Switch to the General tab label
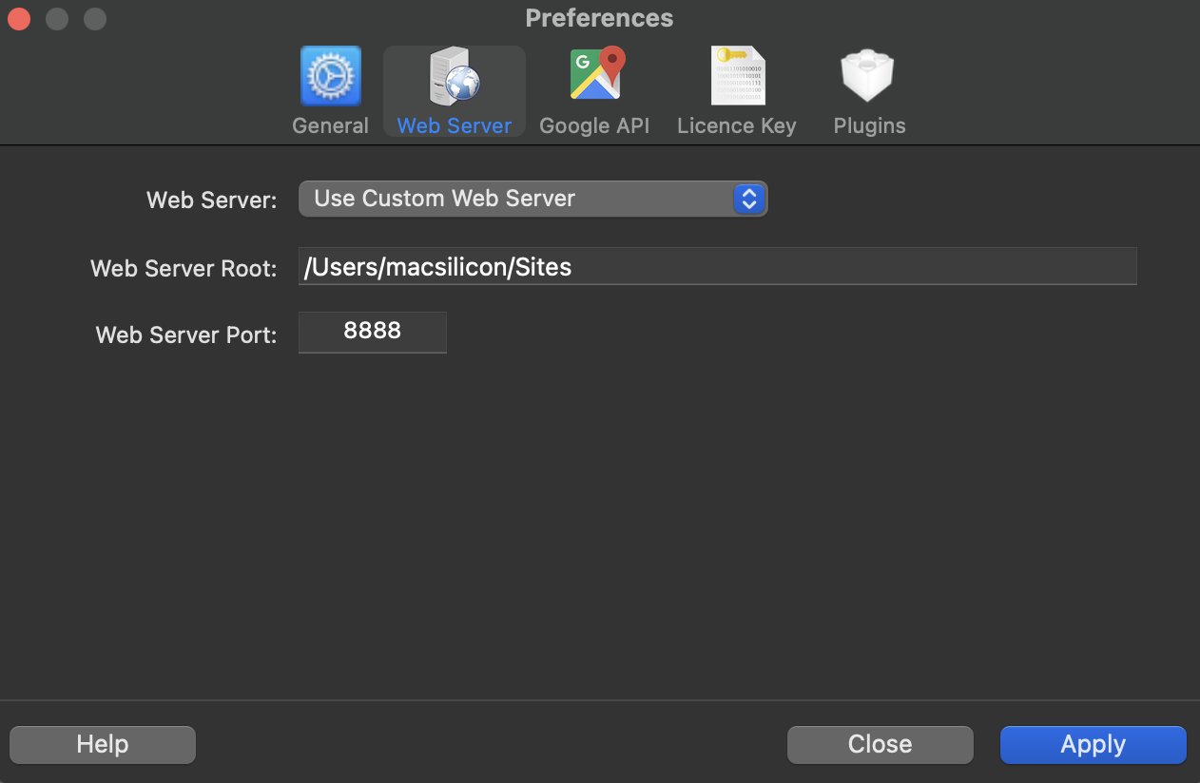Screen dimensions: 1200x783 (330, 125)
